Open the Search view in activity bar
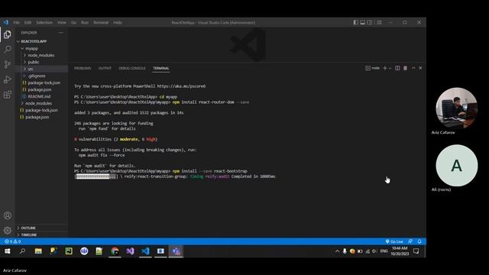This screenshot has width=489, height=275. 8,49
